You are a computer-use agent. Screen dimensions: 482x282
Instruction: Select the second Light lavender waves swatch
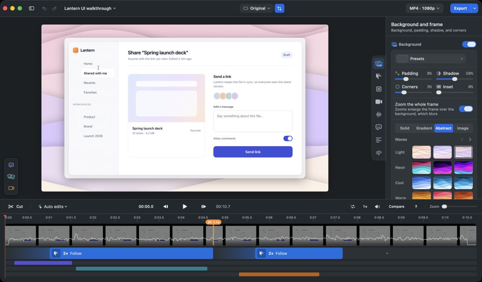pyautogui.click(x=442, y=152)
